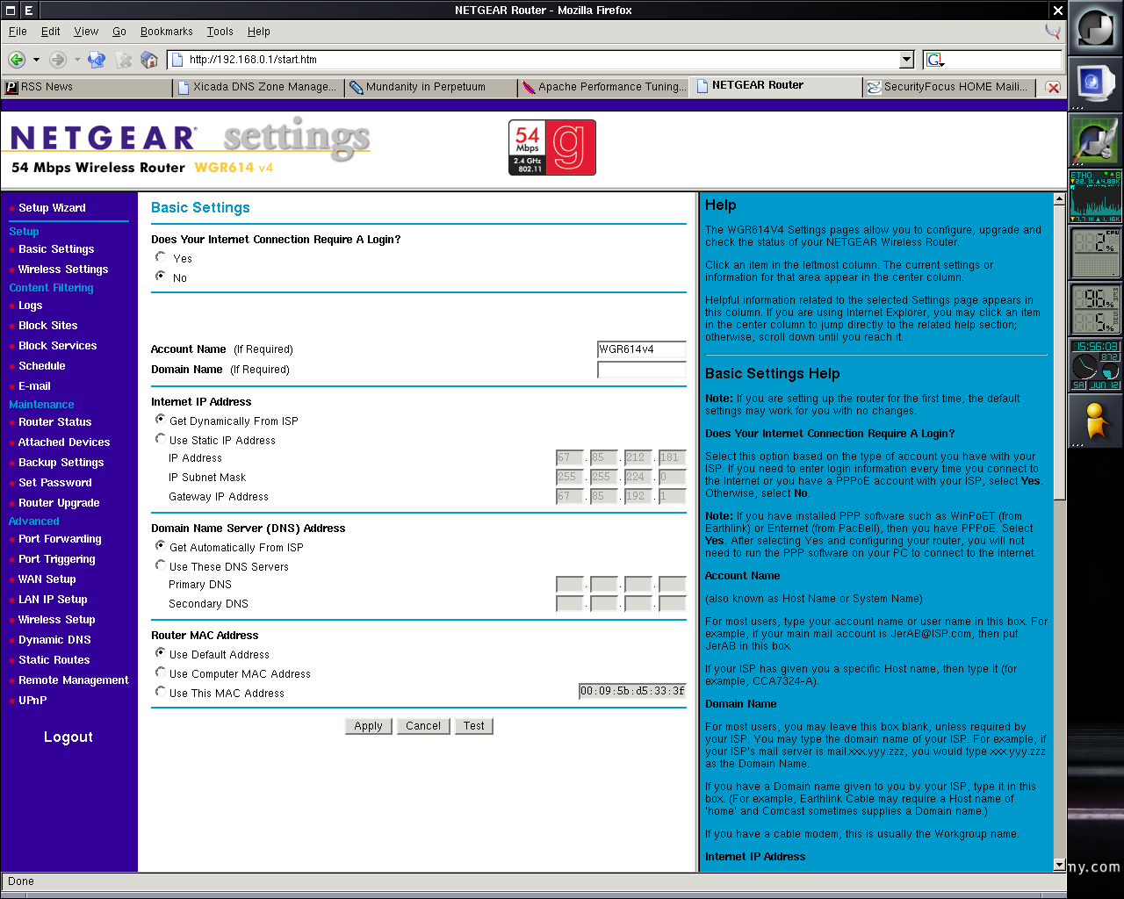This screenshot has width=1124, height=899.
Task: Choose Use Computer MAC Address
Action: click(161, 672)
